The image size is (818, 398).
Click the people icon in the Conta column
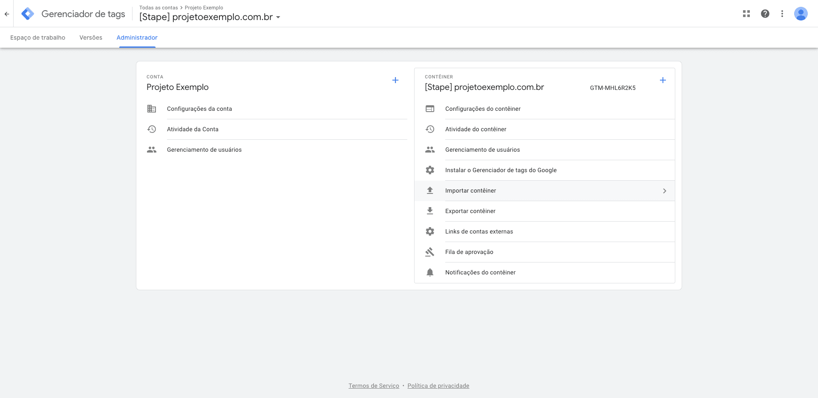pos(152,150)
